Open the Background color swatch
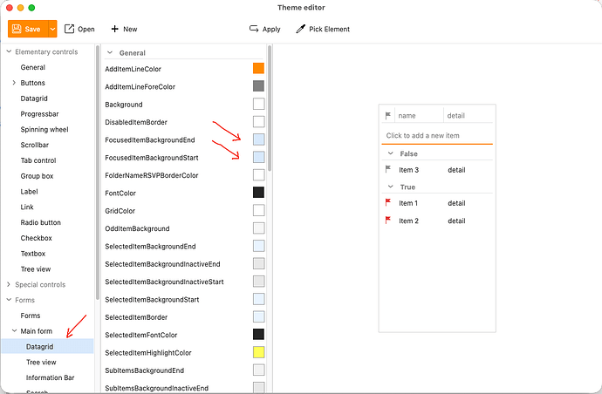Image resolution: width=602 pixels, height=394 pixels. tap(258, 104)
